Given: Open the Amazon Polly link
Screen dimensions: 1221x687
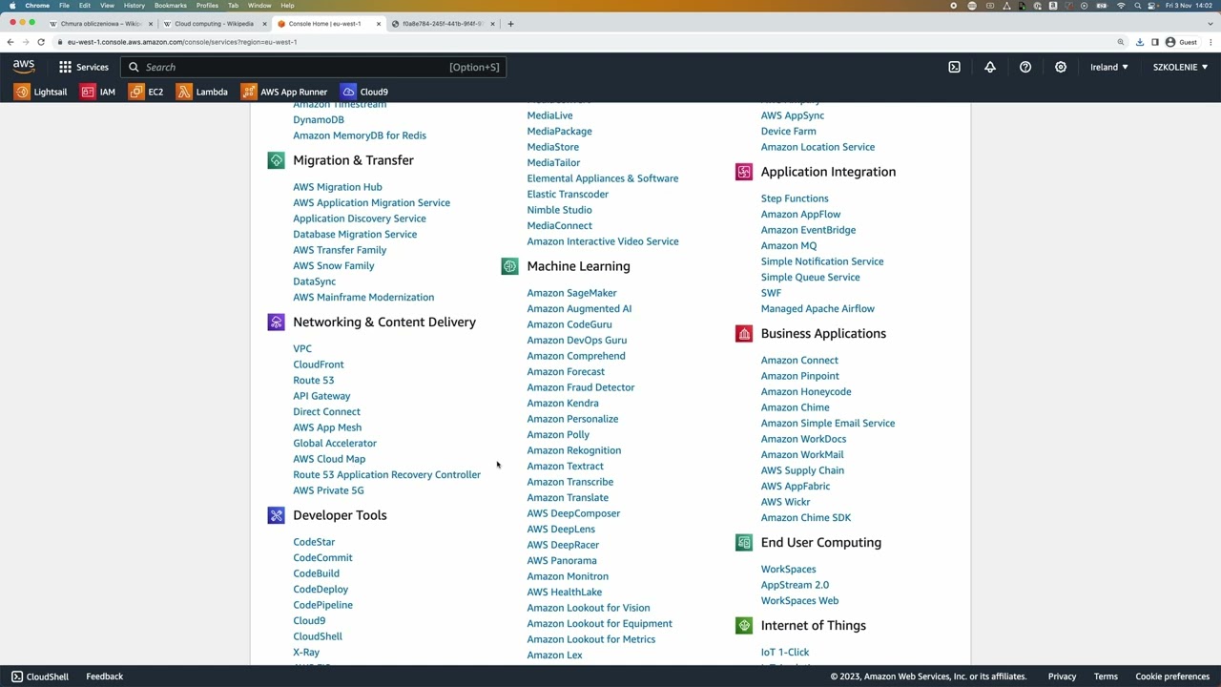Looking at the screenshot, I should point(558,434).
